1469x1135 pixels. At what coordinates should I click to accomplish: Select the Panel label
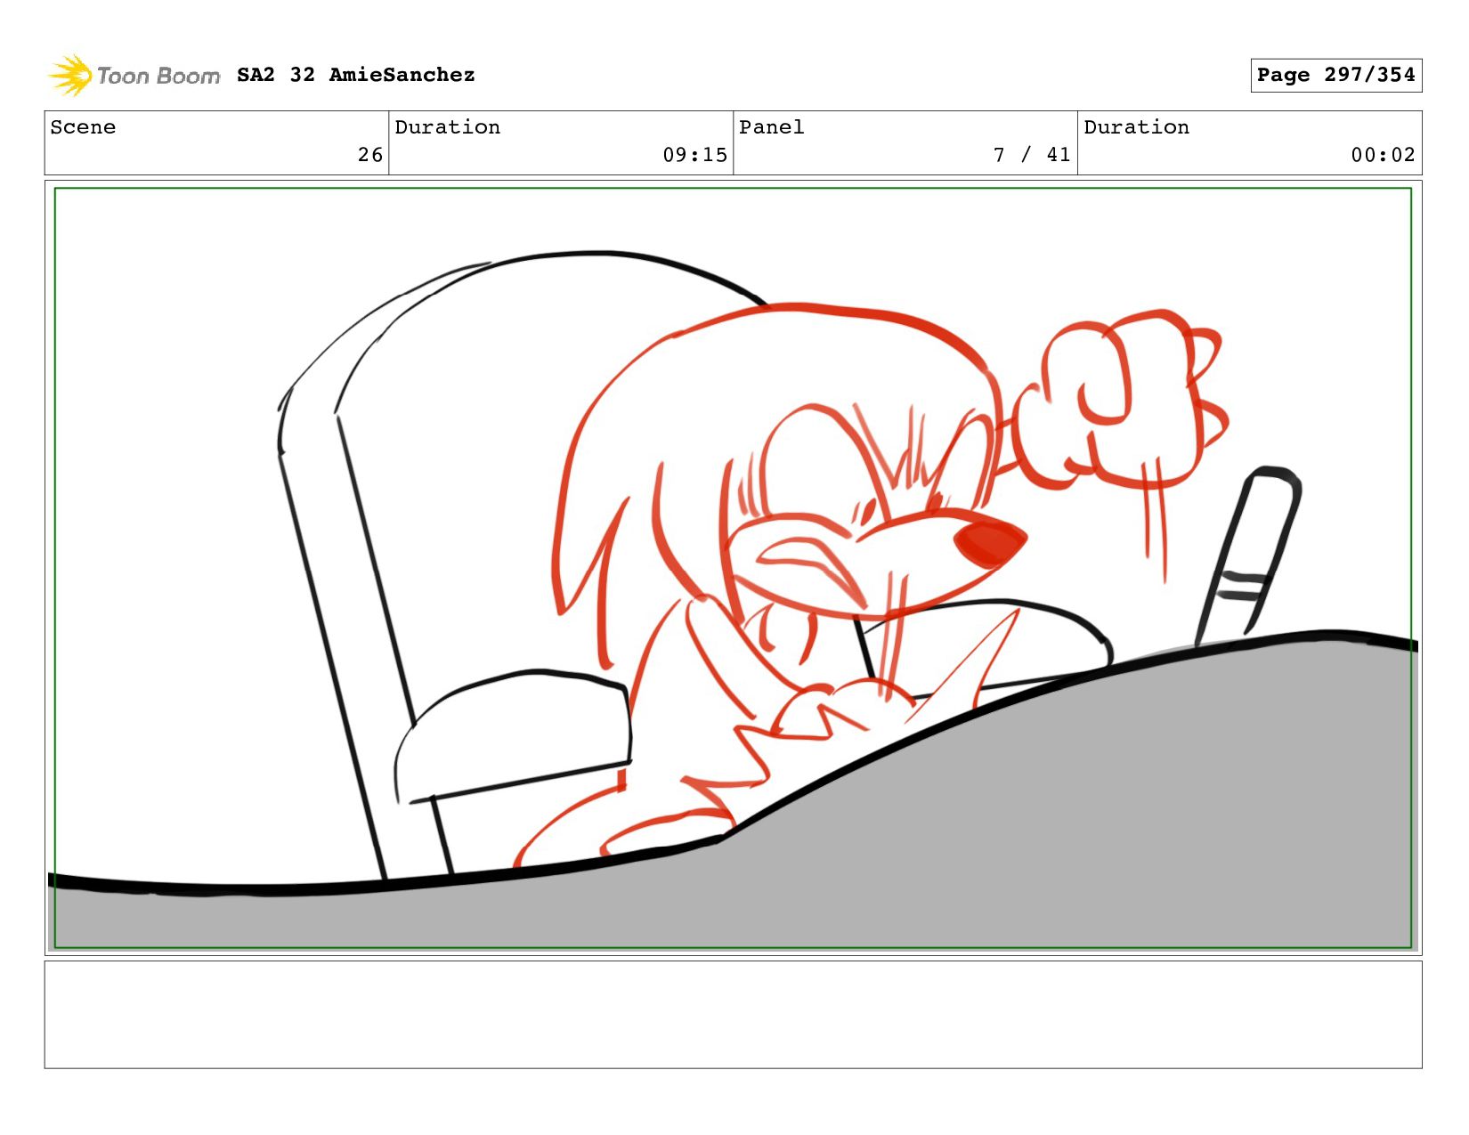click(771, 127)
